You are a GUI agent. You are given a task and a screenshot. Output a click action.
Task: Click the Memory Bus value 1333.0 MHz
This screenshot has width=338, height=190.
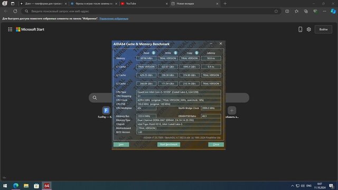(x=146, y=116)
